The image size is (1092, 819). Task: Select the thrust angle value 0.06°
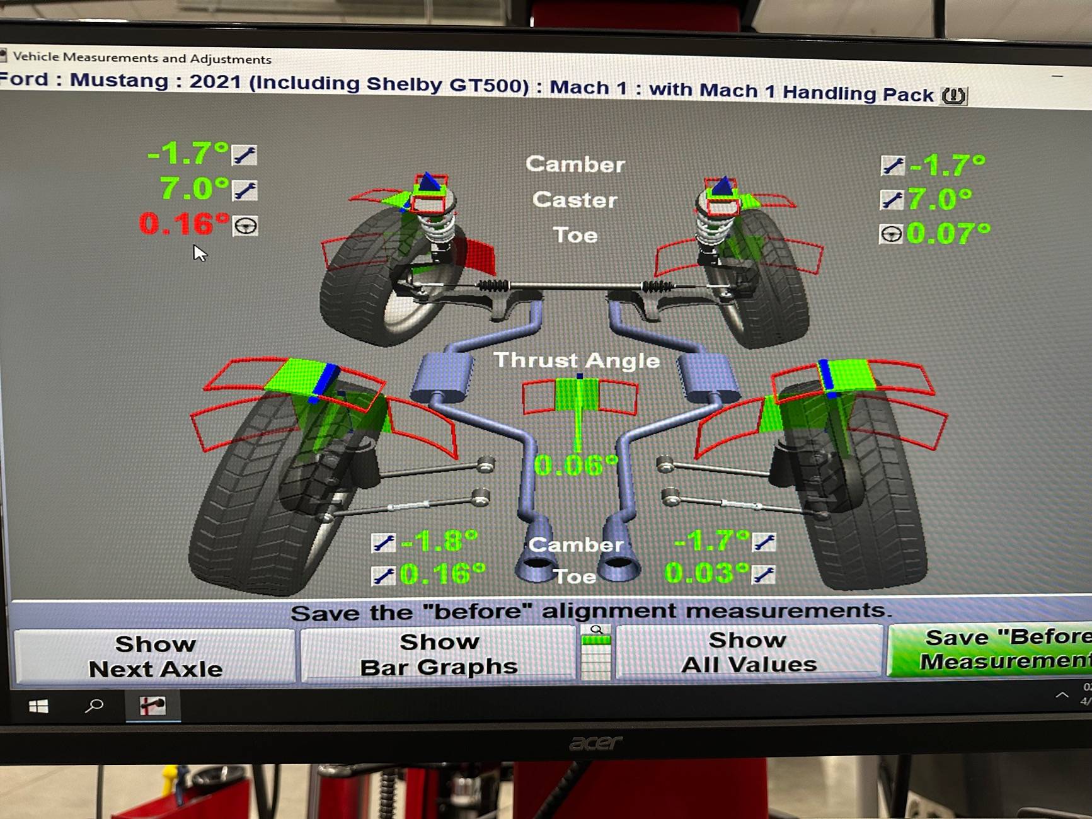(576, 466)
